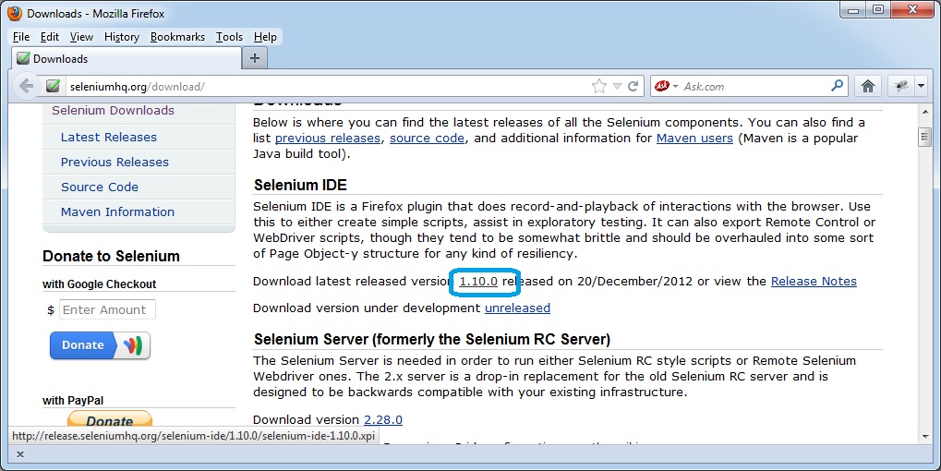Open the URL history dropdown arrow
This screenshot has width=941, height=471.
tap(617, 87)
